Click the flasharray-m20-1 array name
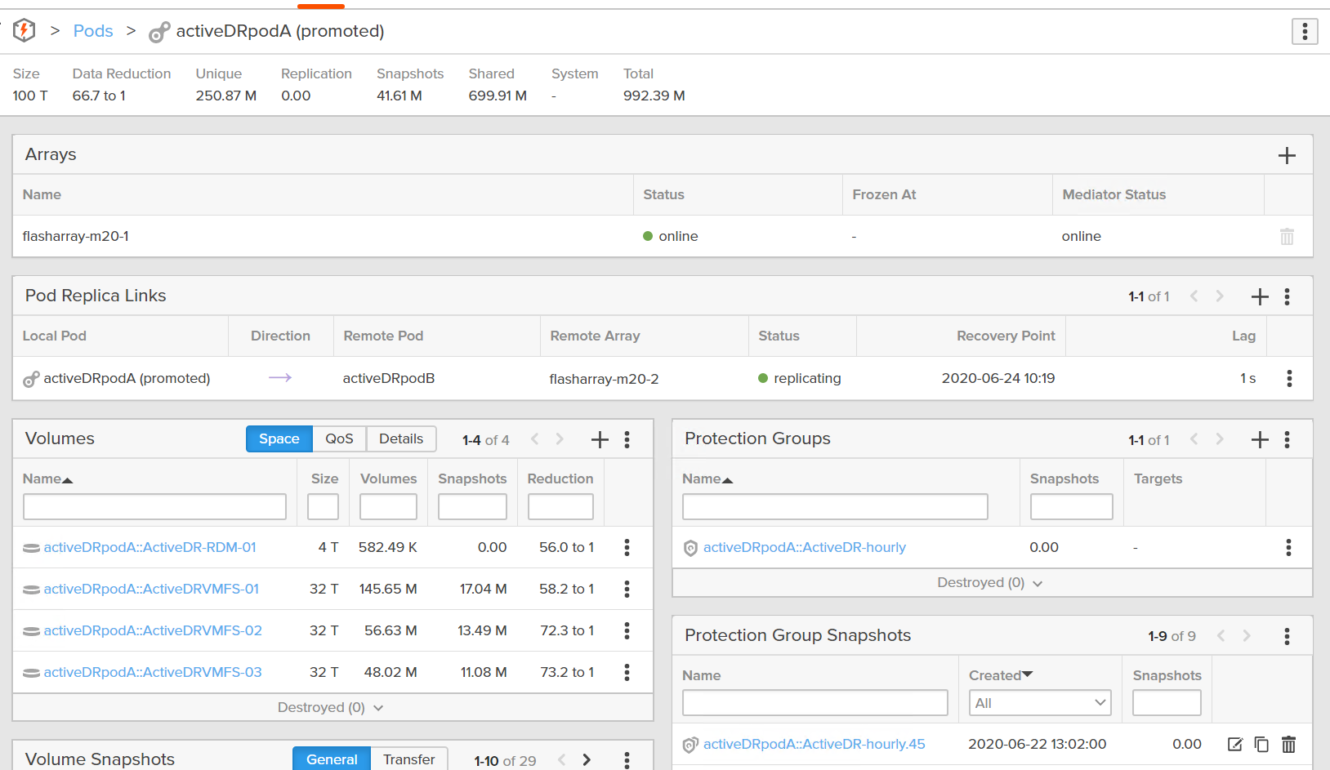The height and width of the screenshot is (770, 1330). tap(76, 236)
